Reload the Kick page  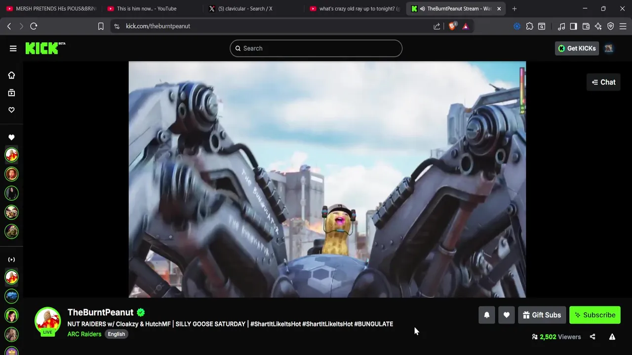(34, 26)
